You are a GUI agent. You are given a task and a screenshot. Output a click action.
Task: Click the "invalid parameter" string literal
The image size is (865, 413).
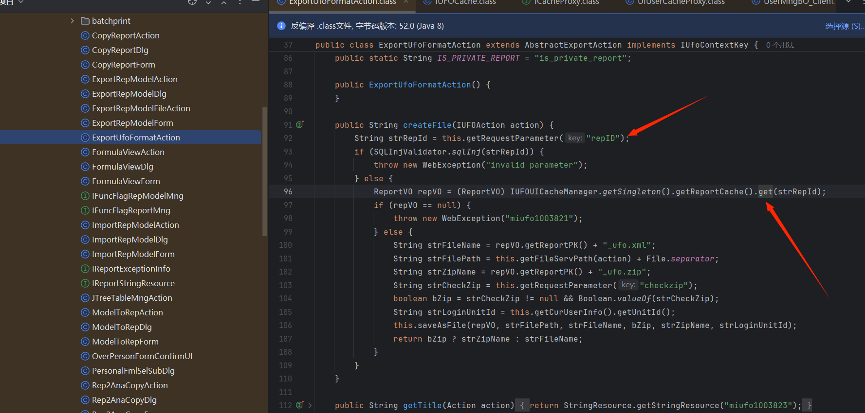532,165
